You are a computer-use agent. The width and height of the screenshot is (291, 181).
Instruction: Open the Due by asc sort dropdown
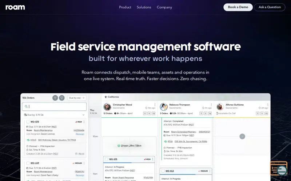point(77,98)
